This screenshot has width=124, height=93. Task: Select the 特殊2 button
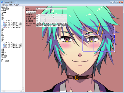click(64, 26)
